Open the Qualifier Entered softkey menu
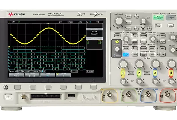The width and height of the screenshot is (177, 120). 32,75
